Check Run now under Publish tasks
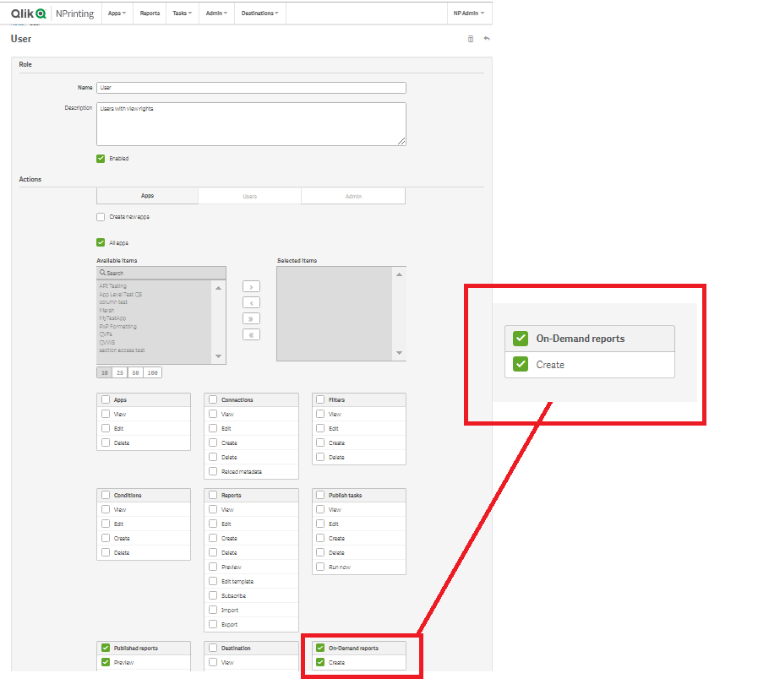 pos(320,567)
